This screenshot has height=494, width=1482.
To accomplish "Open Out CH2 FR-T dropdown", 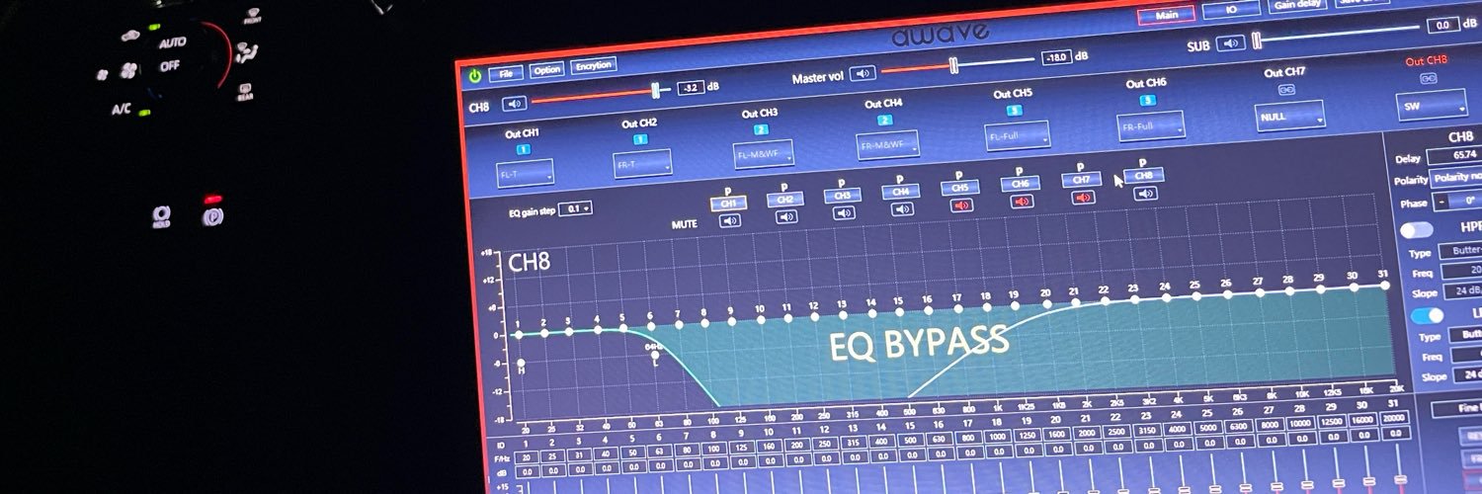I will pos(642,163).
